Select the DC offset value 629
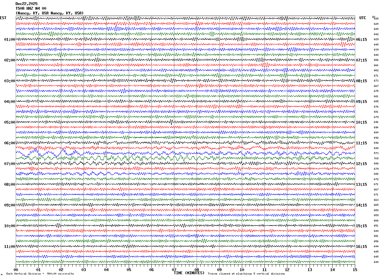This screenshot has height=278, width=380. click(x=376, y=40)
